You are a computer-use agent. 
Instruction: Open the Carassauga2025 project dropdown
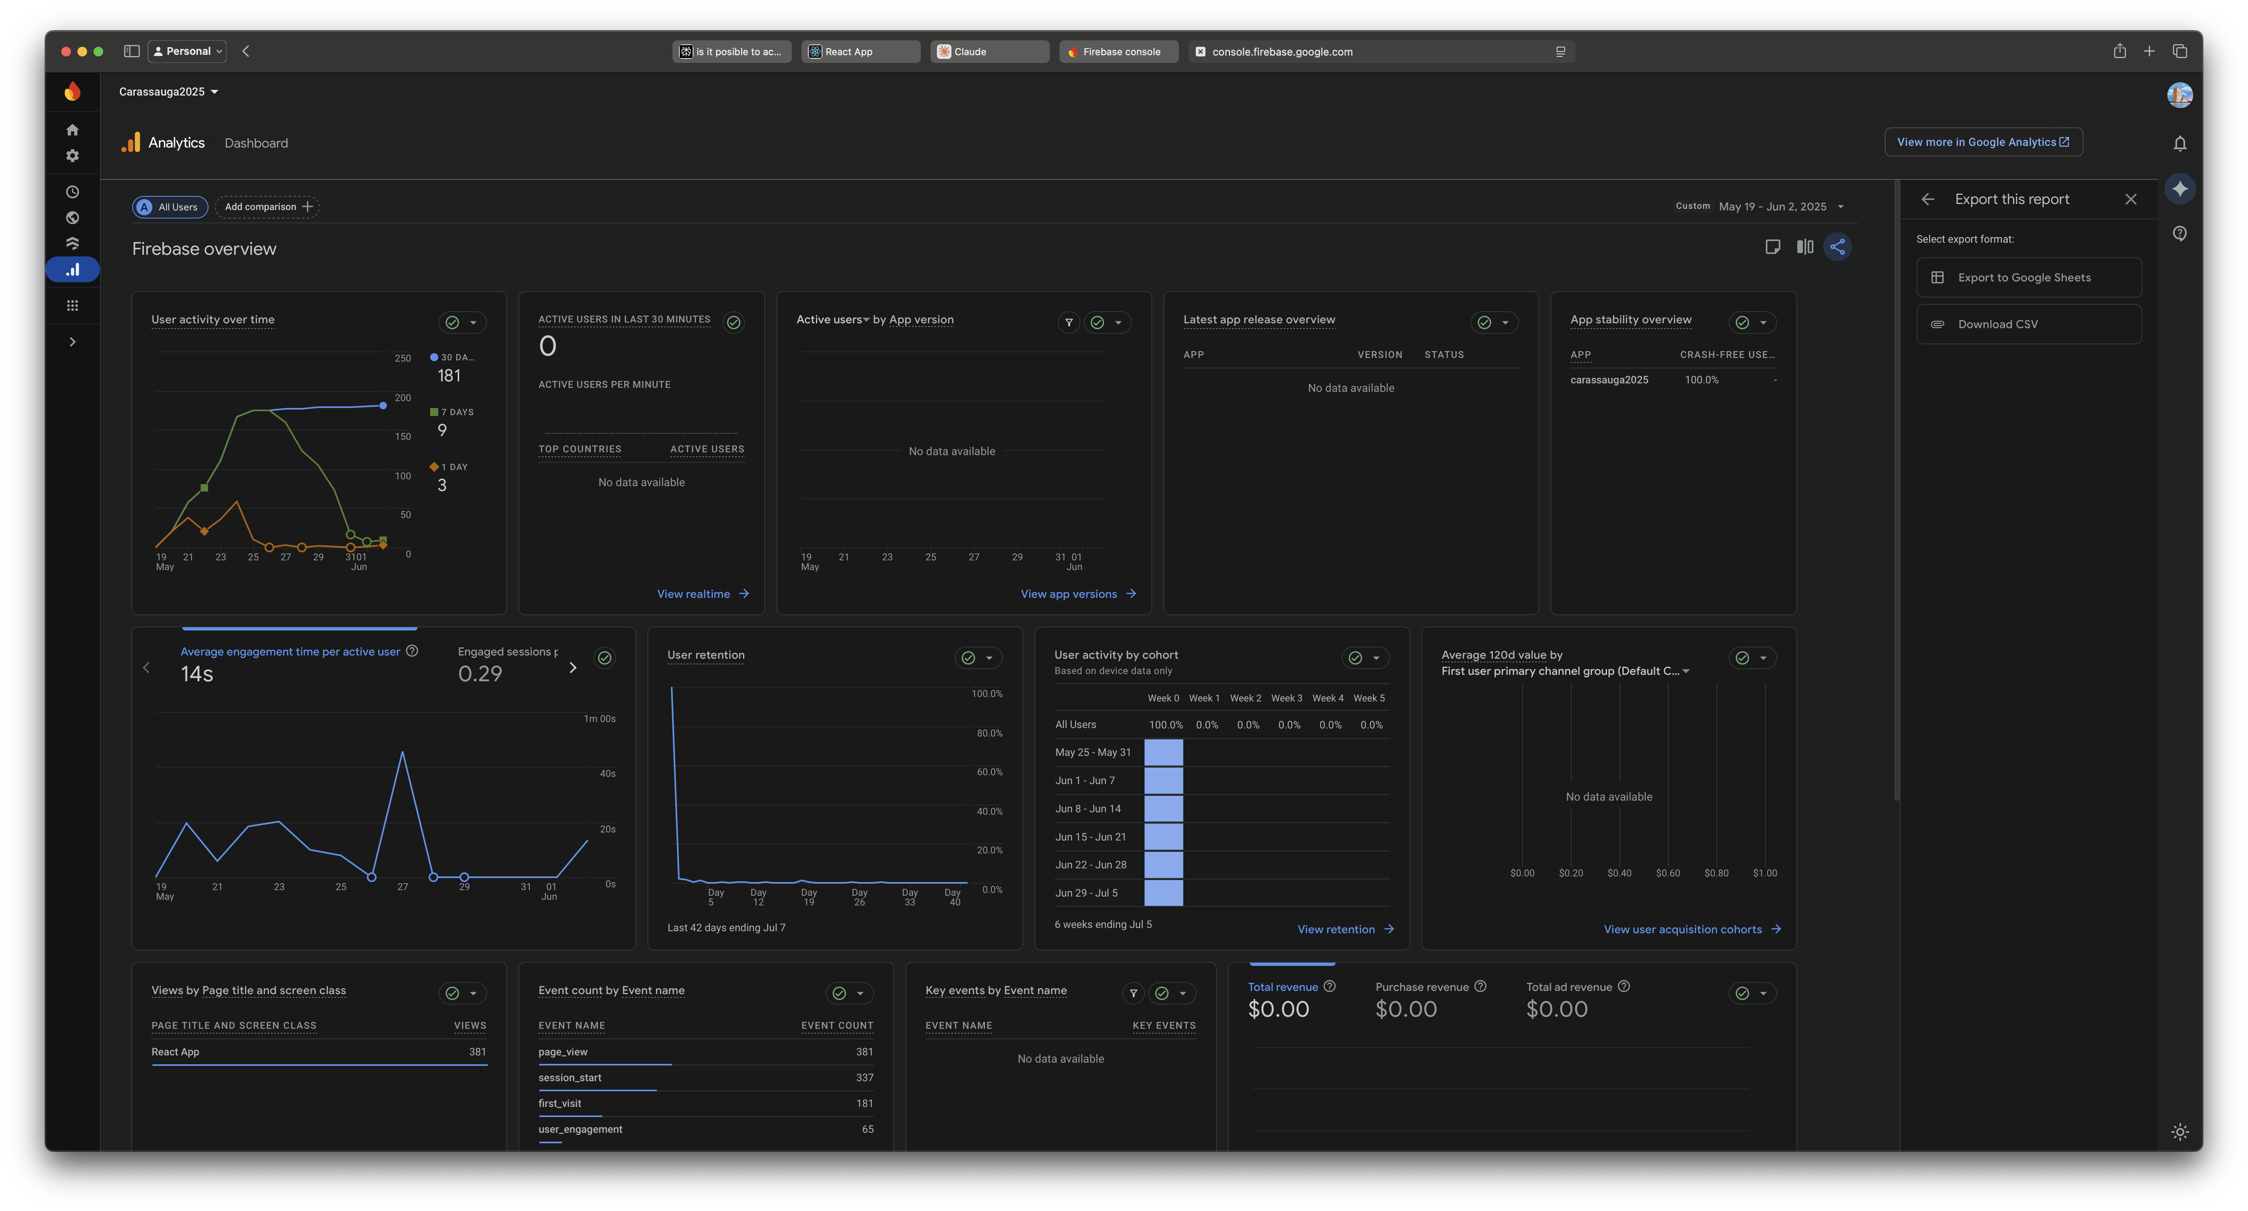click(169, 92)
